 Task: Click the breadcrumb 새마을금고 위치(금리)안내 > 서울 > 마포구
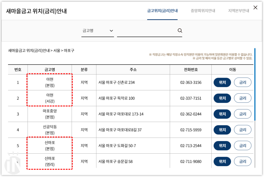[x=41, y=50]
